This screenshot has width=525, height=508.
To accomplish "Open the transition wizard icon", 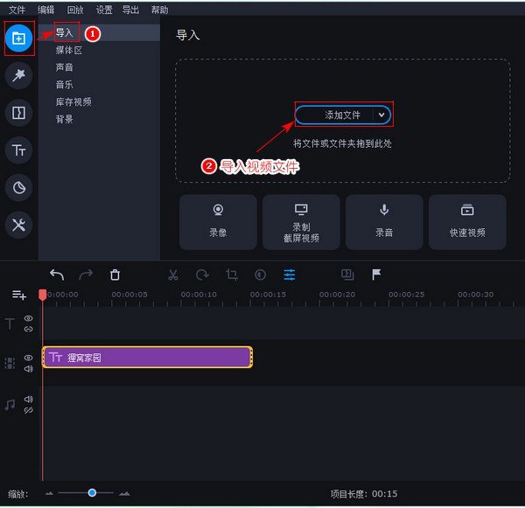I will click(347, 275).
